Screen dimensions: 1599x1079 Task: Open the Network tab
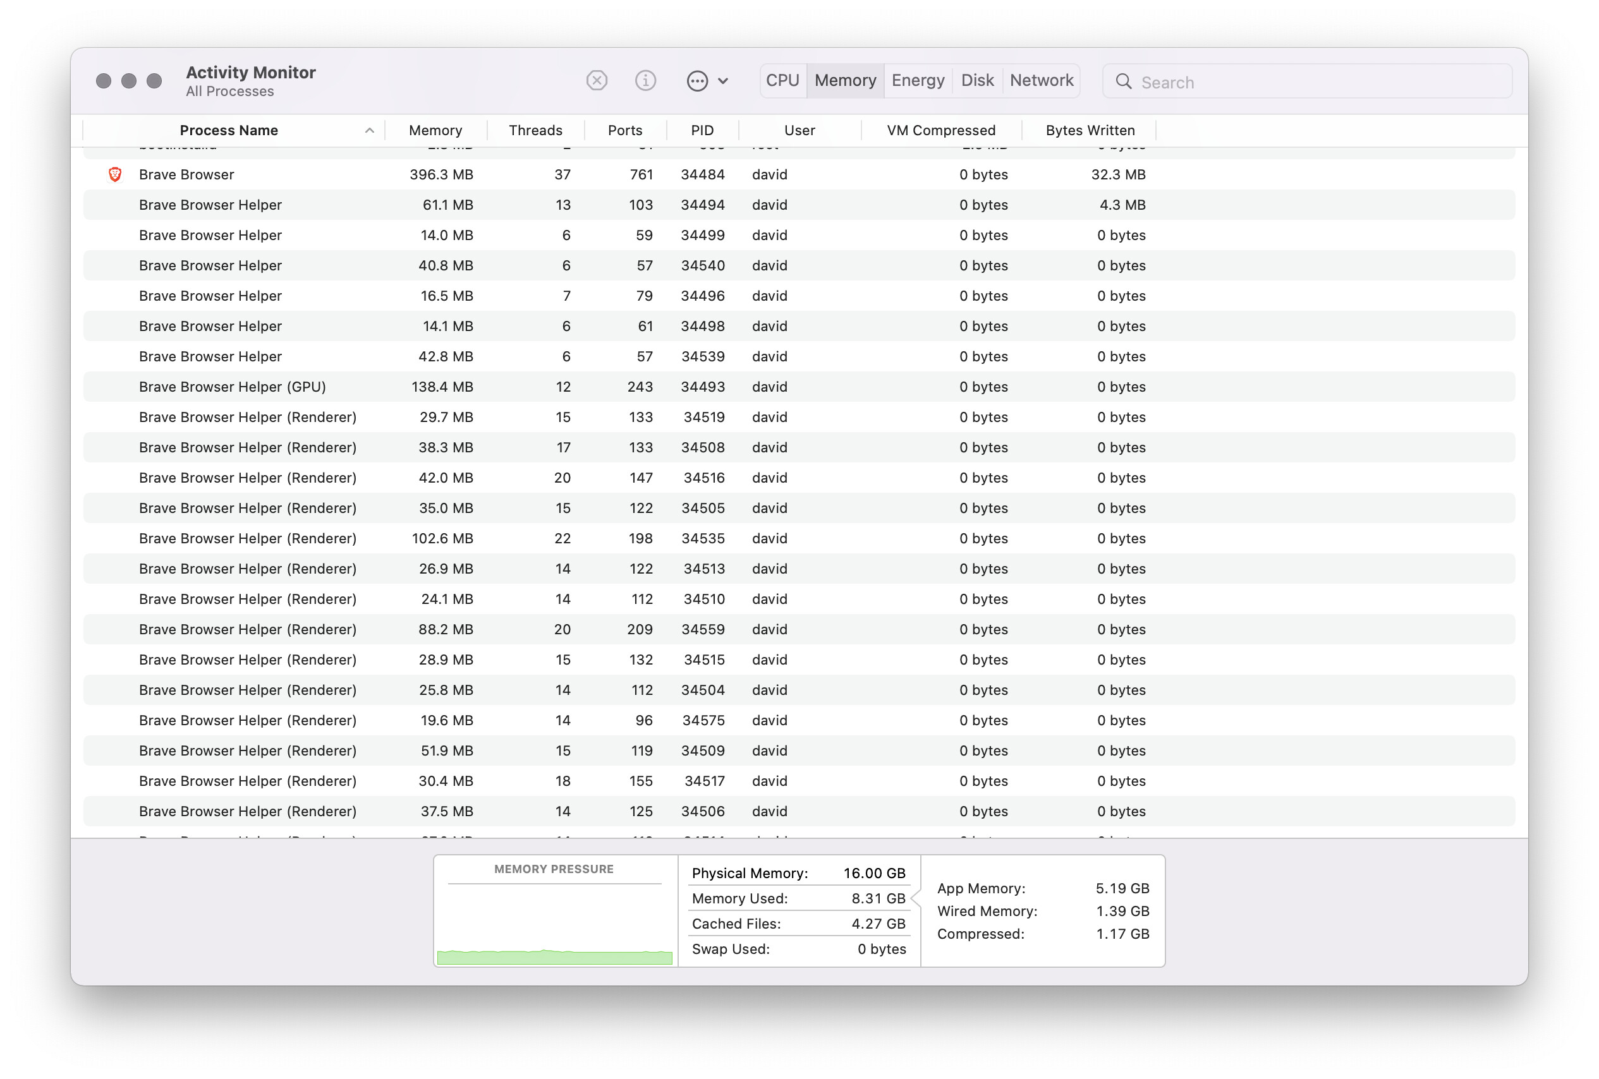coord(1041,80)
